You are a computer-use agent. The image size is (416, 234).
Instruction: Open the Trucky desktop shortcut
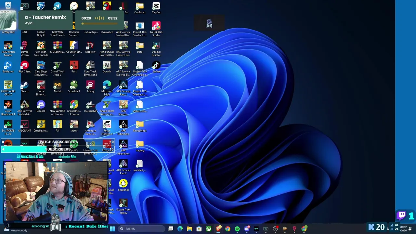[x=90, y=87]
